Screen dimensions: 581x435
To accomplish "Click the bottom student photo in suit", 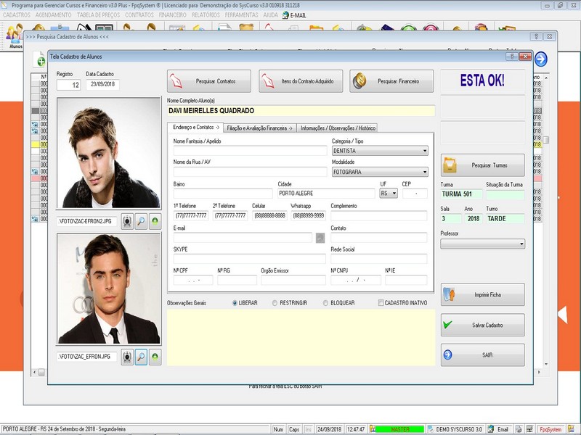I will [x=109, y=289].
